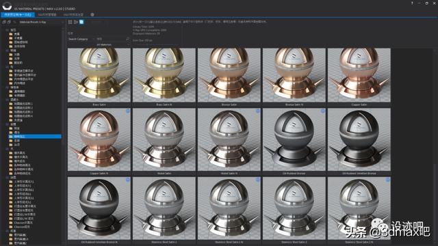Image resolution: width=438 pixels, height=246 pixels.
Task: Select the highlighted blue thumbnail view icon
Action: tap(81, 22)
